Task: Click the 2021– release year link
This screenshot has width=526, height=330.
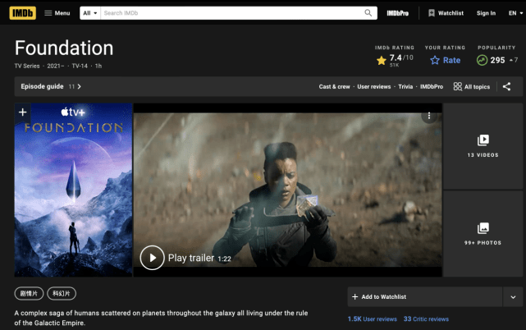Action: (55, 66)
